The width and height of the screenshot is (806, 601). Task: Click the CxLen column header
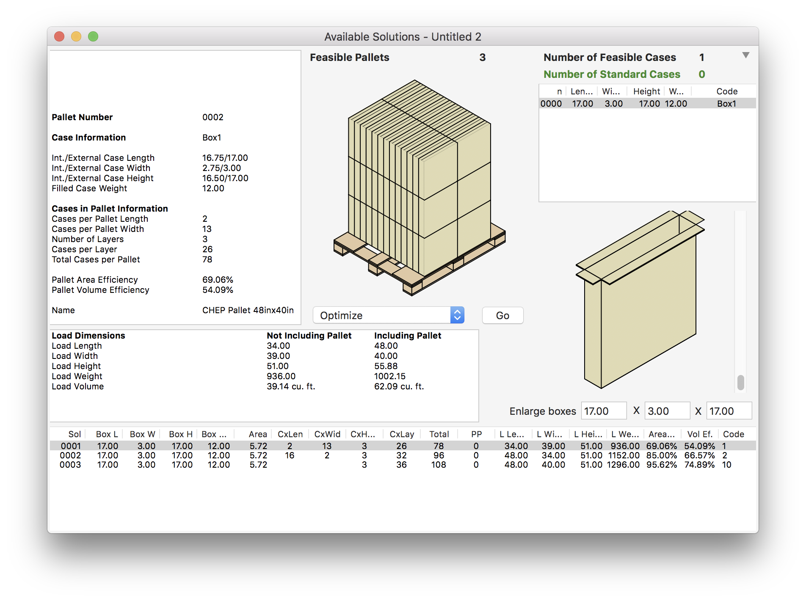click(290, 434)
